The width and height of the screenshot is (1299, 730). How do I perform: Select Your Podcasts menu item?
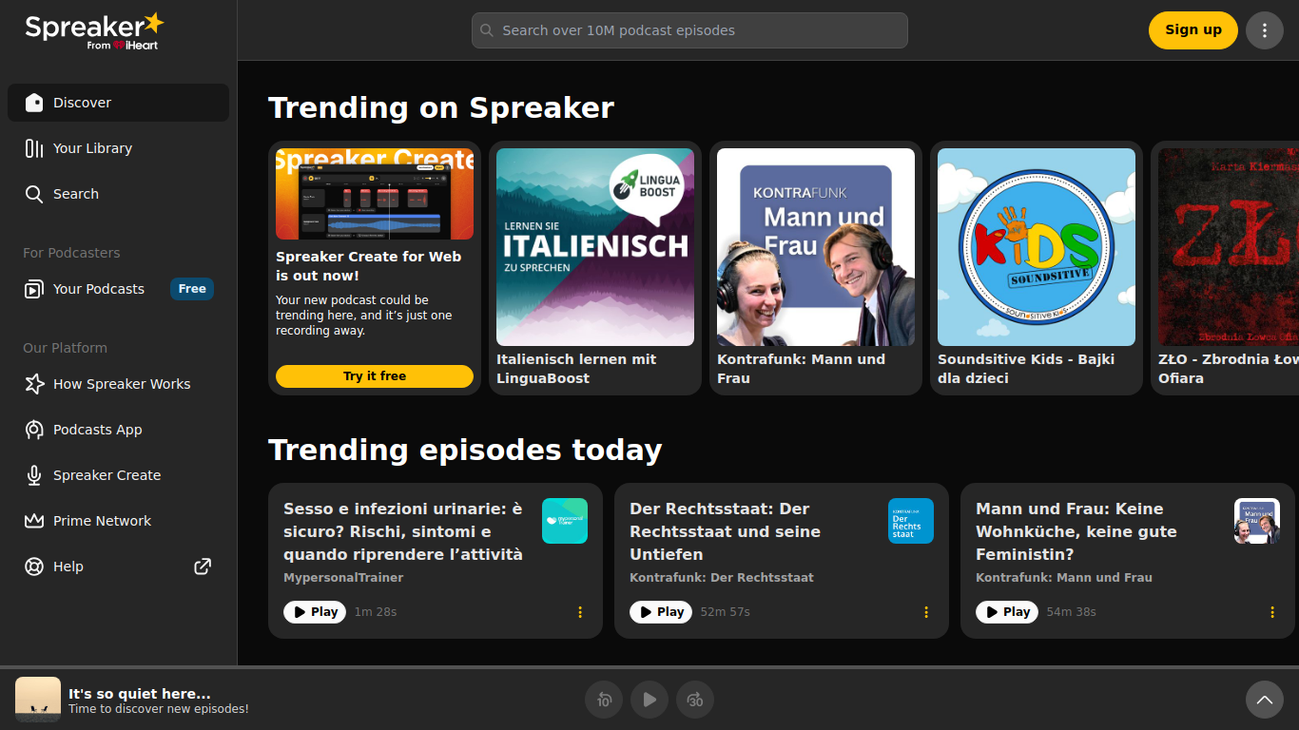(118, 289)
